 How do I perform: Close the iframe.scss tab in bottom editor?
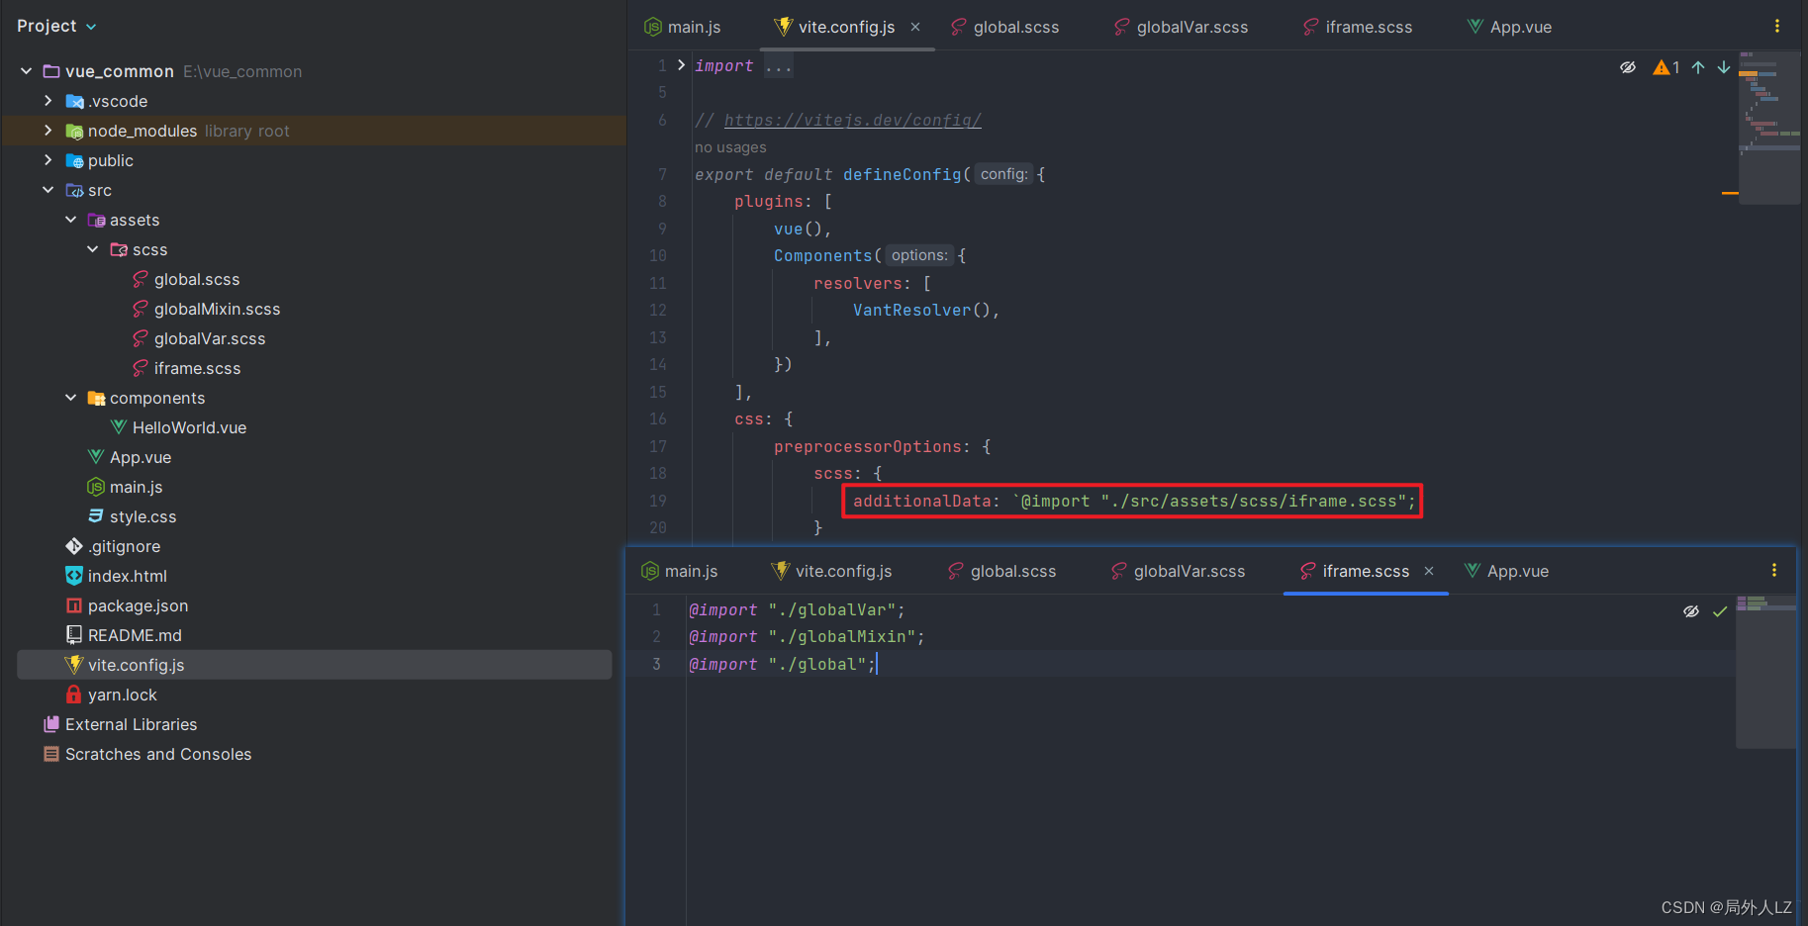1429,571
